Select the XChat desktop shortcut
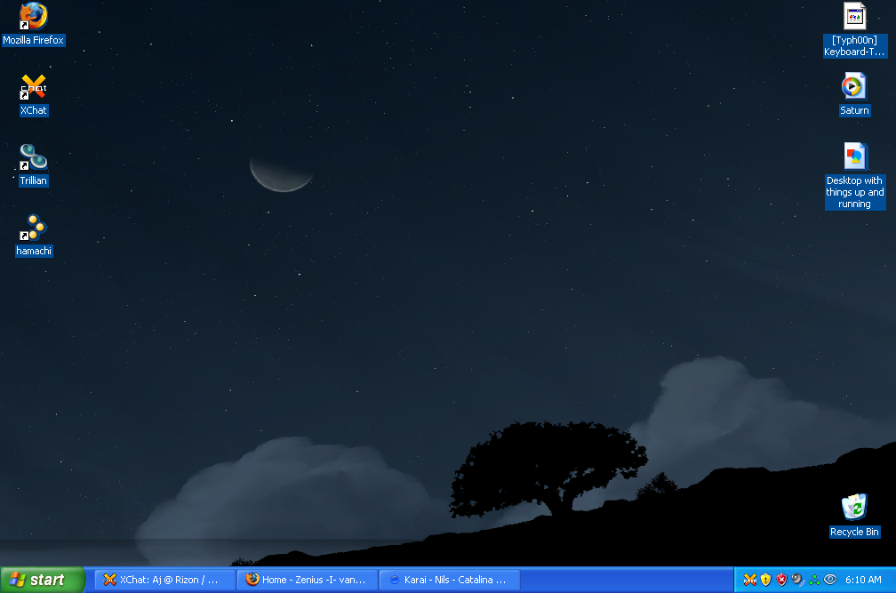This screenshot has width=896, height=593. tap(33, 95)
